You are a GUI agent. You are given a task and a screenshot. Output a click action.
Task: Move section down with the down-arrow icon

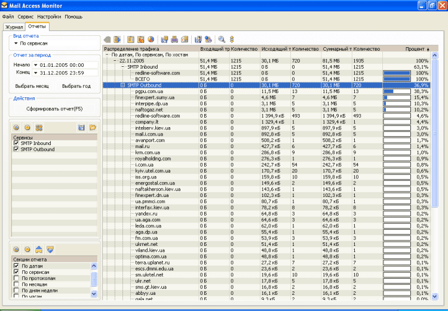coord(50,249)
